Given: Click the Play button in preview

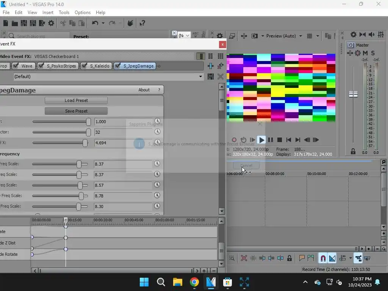Looking at the screenshot, I should point(261,140).
